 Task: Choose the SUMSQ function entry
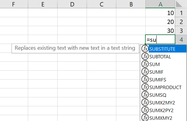[163, 95]
